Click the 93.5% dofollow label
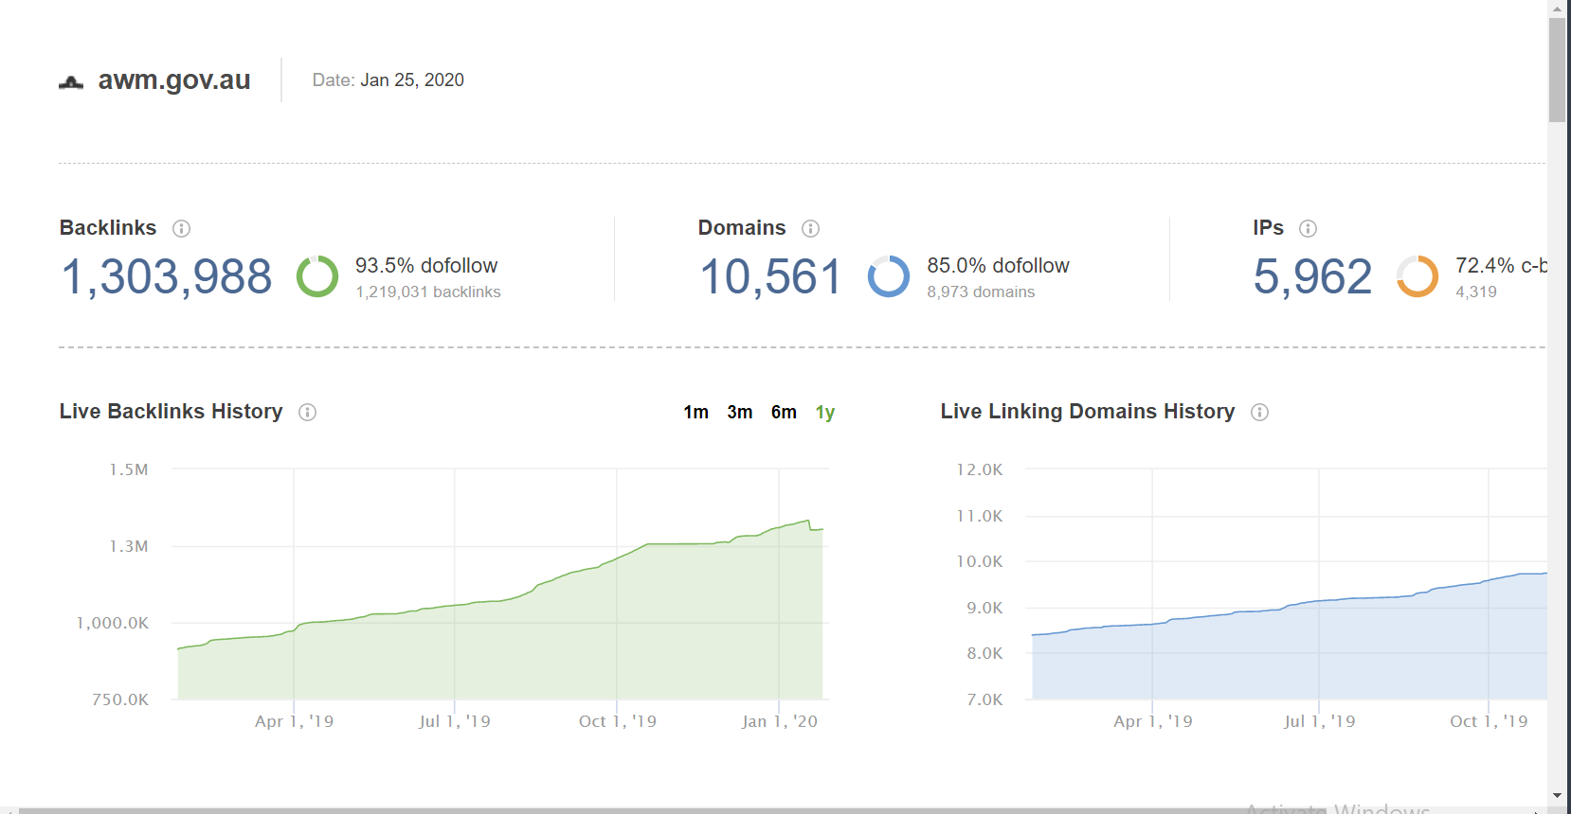Viewport: 1571px width, 814px height. coord(426,265)
